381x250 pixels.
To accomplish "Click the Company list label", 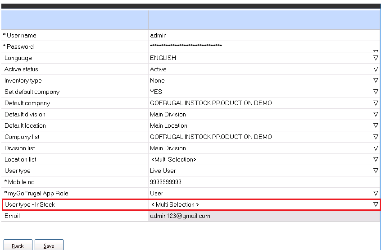I will [x=22, y=137].
